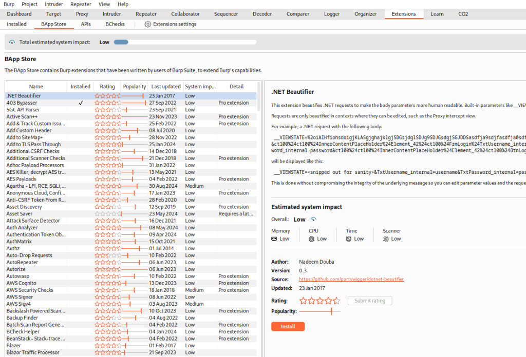The width and height of the screenshot is (526, 357).
Task: Go to the Proxy tab
Action: point(82,14)
